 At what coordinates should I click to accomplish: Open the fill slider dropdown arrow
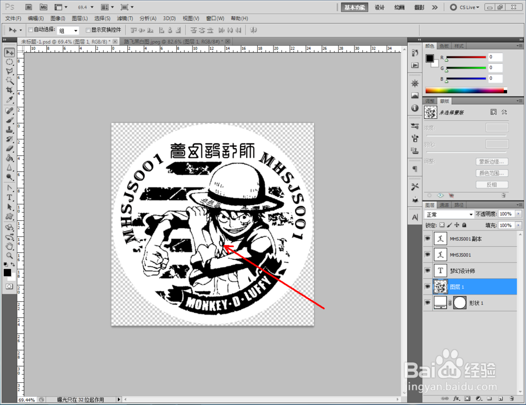(519, 225)
